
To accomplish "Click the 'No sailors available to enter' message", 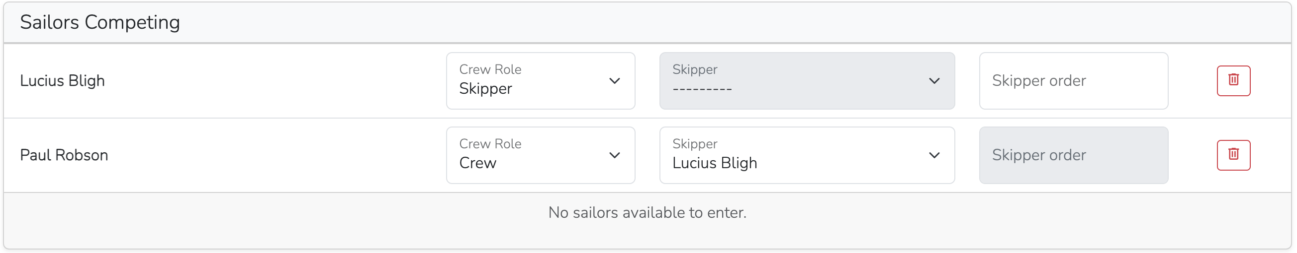I will click(x=647, y=213).
